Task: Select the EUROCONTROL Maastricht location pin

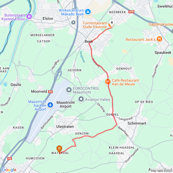Action: click(69, 90)
